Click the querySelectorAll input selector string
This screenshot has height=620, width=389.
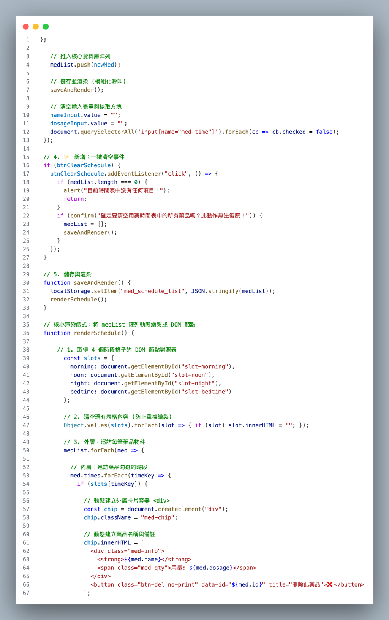tap(179, 132)
